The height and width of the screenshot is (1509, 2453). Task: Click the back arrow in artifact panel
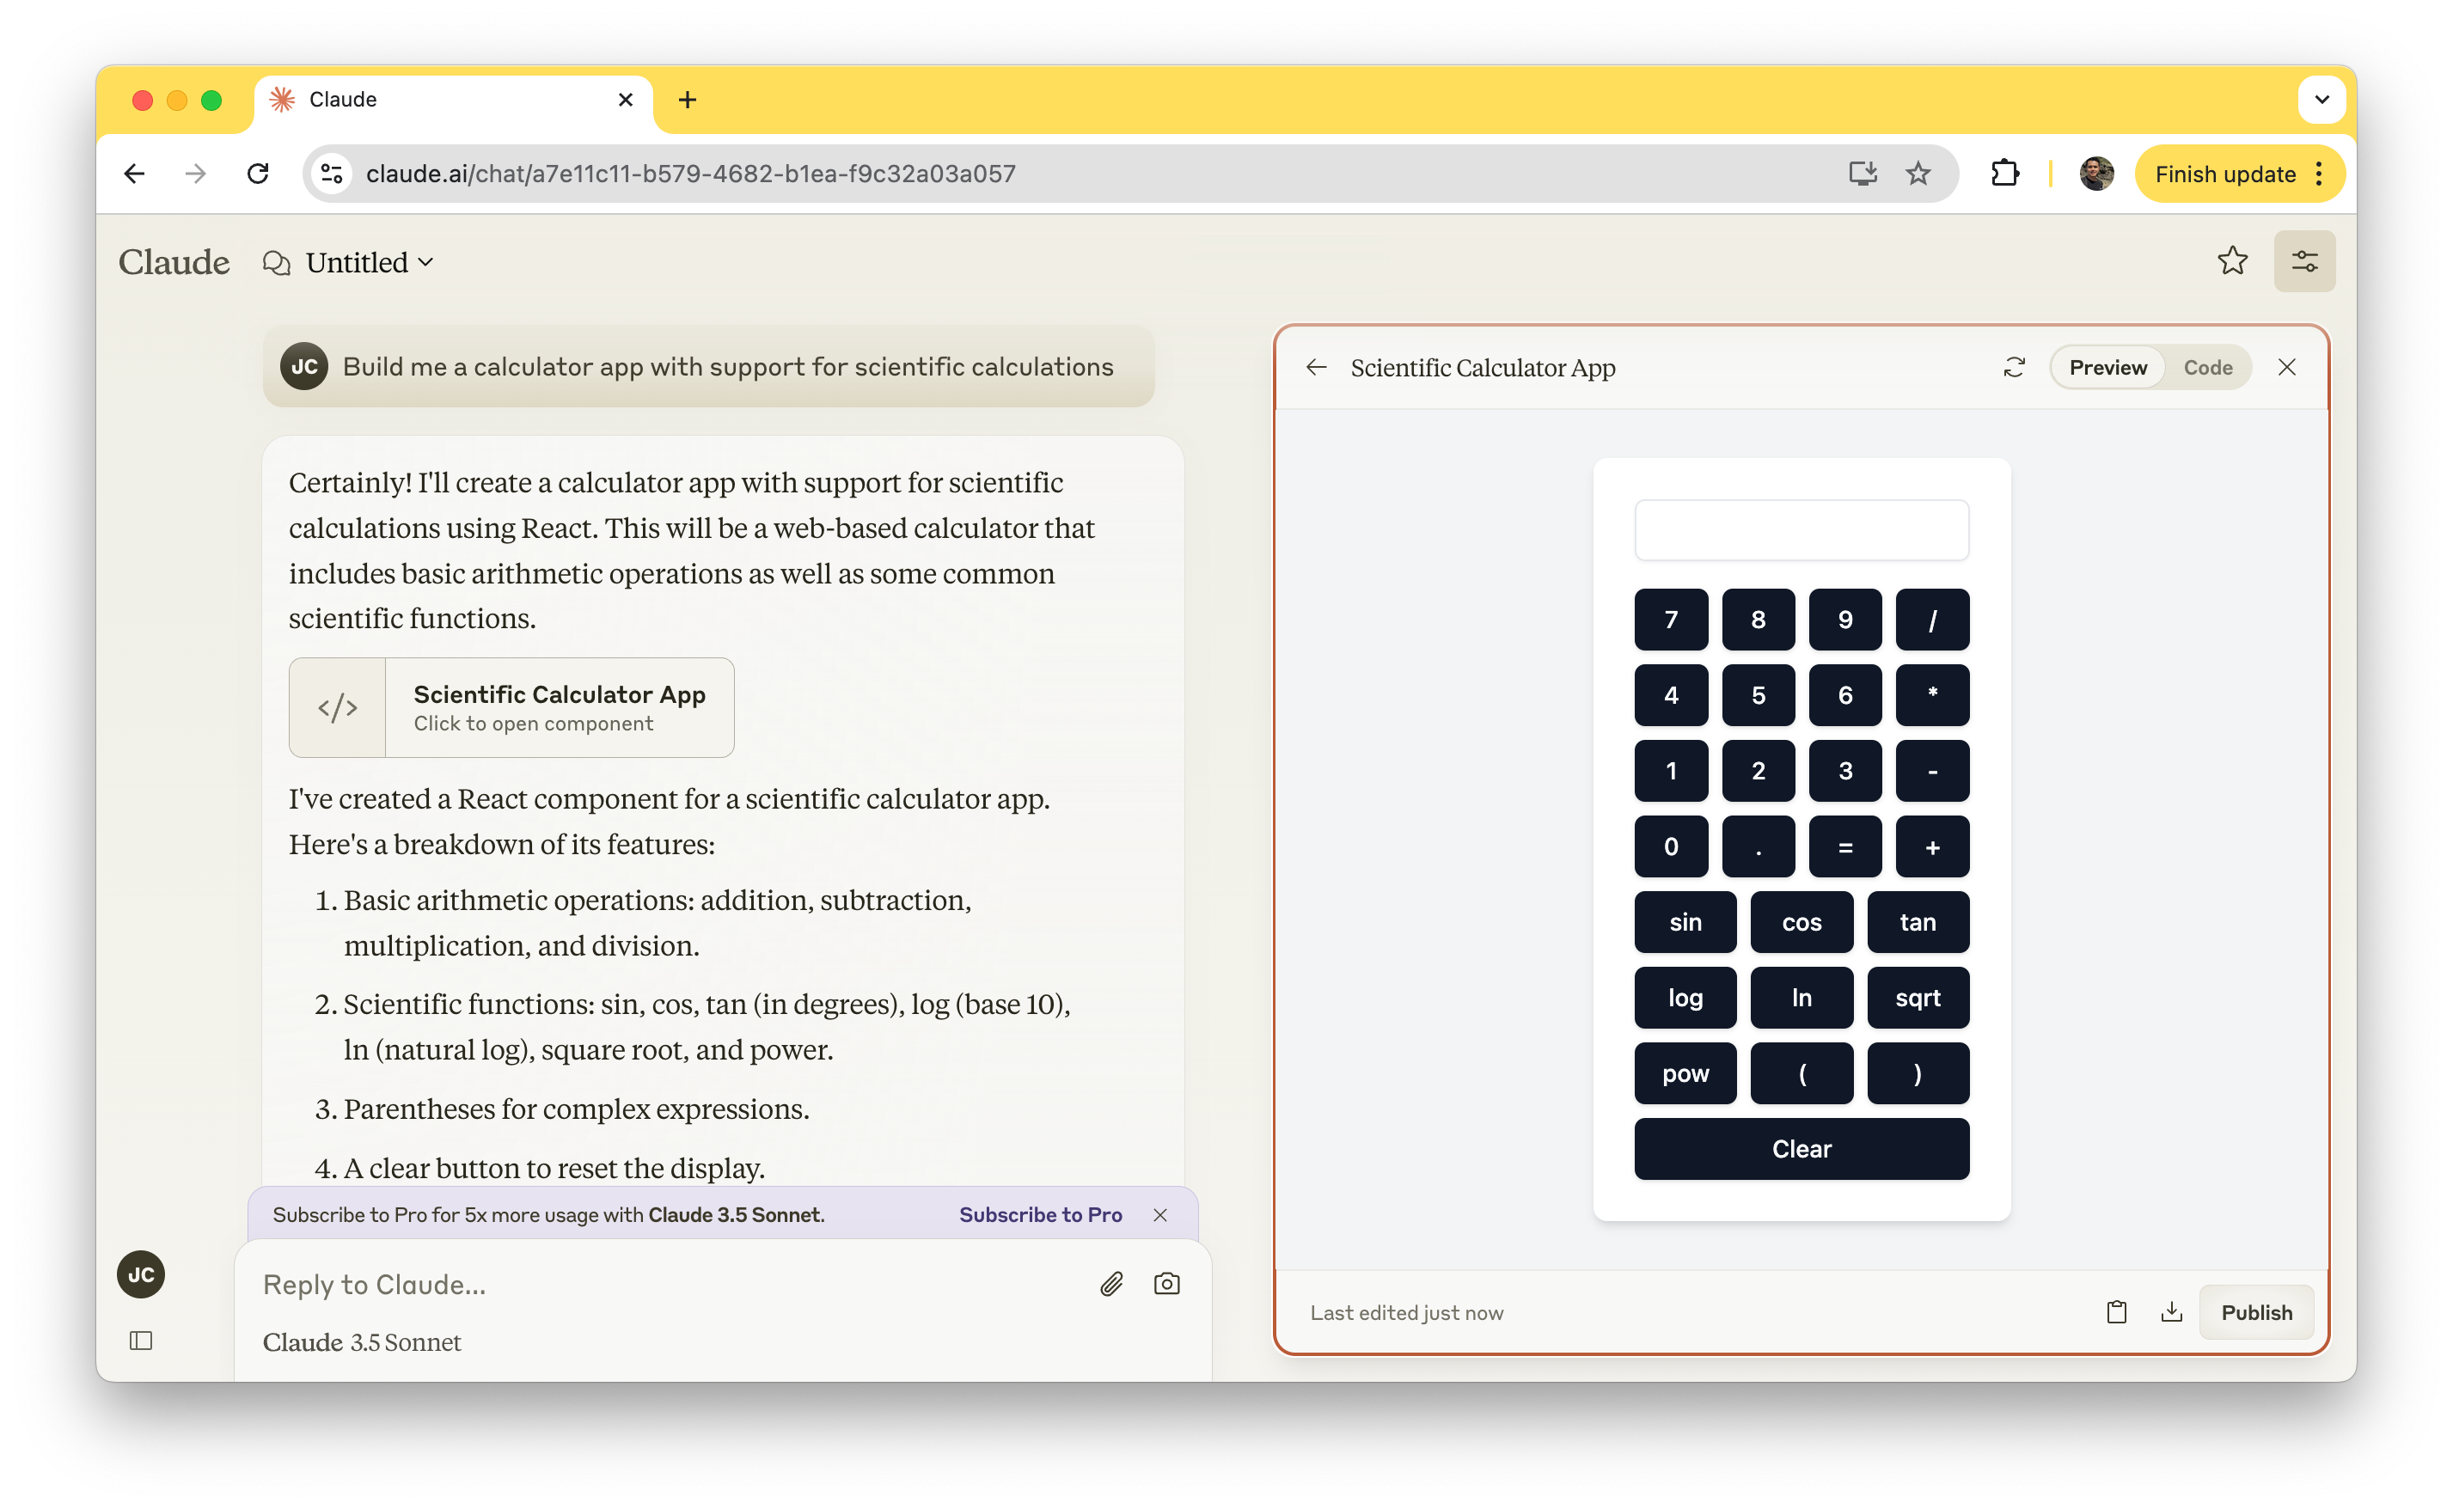point(1316,366)
